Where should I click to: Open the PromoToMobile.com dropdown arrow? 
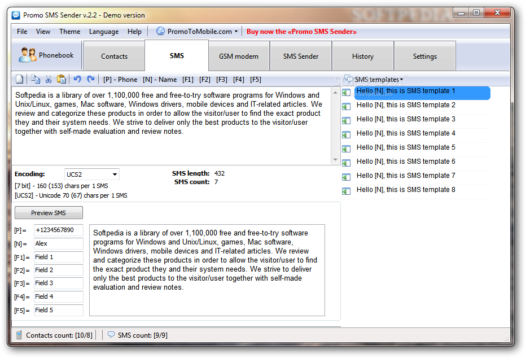point(236,32)
